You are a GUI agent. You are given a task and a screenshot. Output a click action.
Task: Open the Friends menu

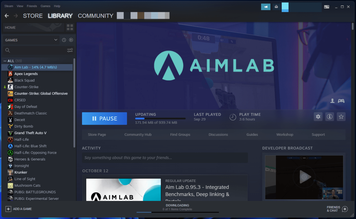32,6
